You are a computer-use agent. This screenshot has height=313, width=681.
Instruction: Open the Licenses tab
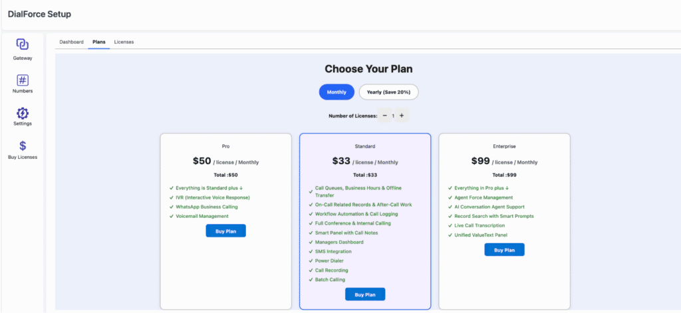click(x=124, y=42)
